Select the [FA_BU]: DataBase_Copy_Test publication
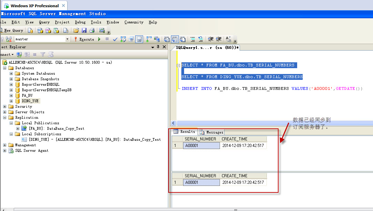The width and height of the screenshot is (373, 211). (x=57, y=128)
